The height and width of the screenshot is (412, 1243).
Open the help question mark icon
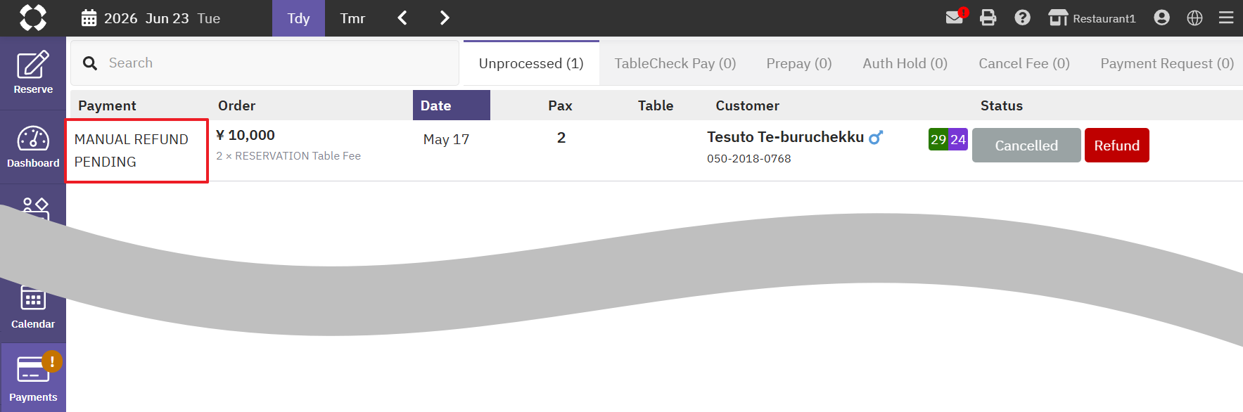(x=1023, y=18)
